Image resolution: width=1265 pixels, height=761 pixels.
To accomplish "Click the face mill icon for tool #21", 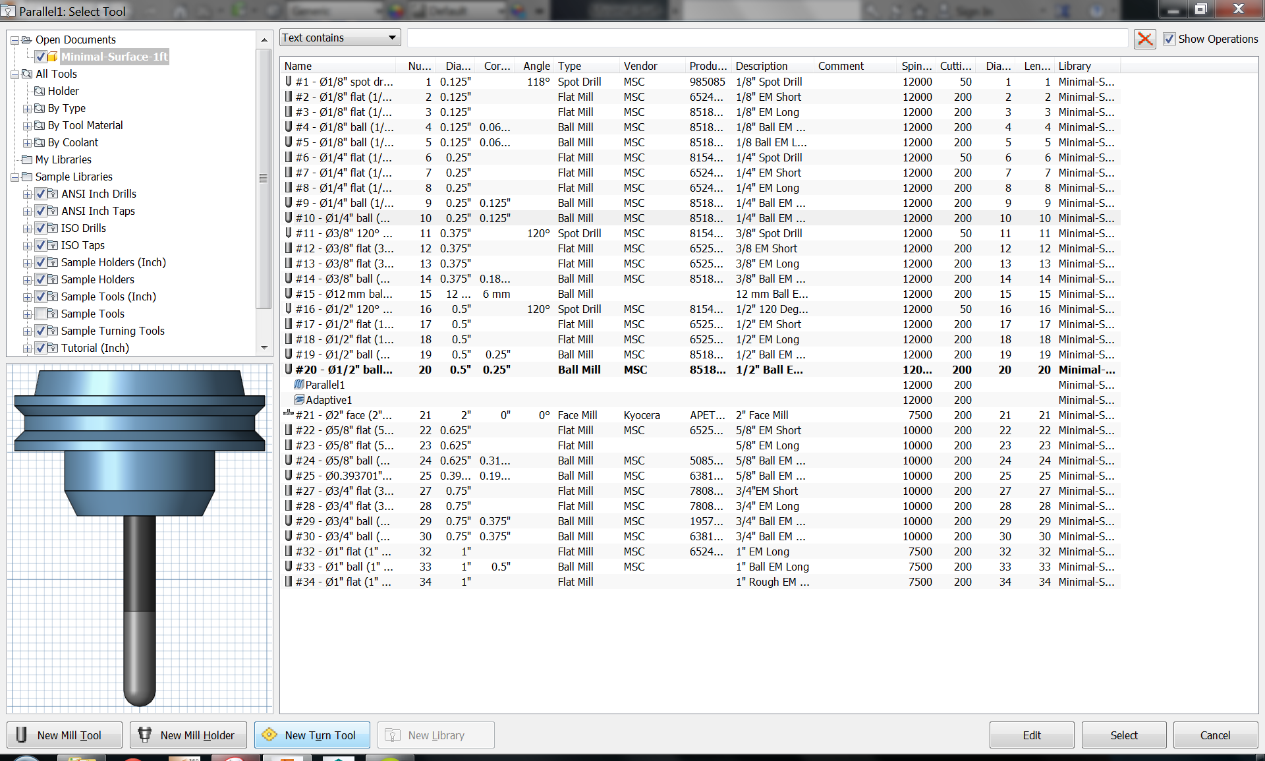I will pos(289,414).
